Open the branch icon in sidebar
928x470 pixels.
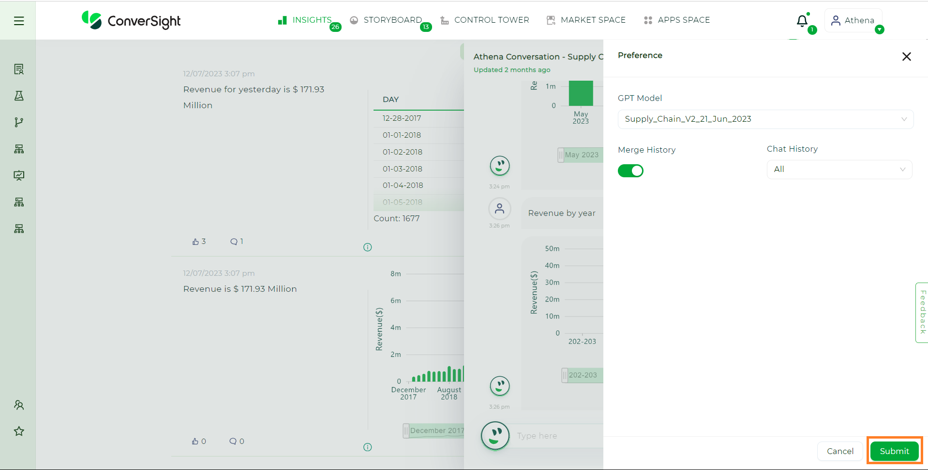tap(19, 122)
